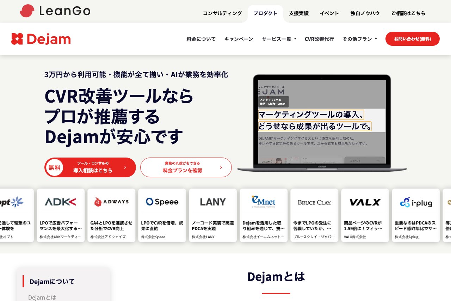The height and width of the screenshot is (301, 451).
Task: Click the MacBook product demo image
Action: [x=322, y=123]
